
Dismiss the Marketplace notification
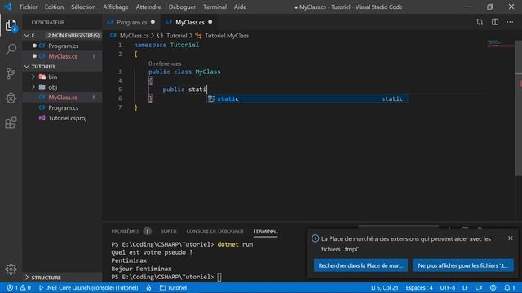click(x=511, y=238)
